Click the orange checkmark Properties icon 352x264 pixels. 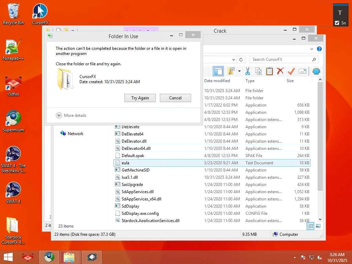tap(291, 71)
